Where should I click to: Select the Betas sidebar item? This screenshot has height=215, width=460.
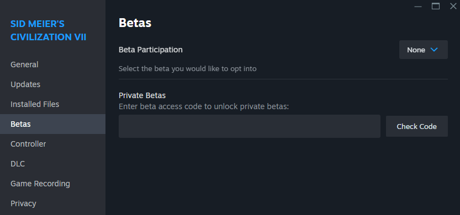pyautogui.click(x=52, y=124)
